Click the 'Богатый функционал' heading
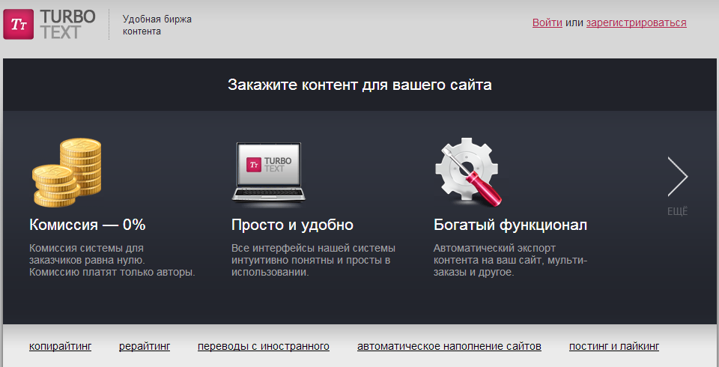This screenshot has height=367, width=719. 510,225
